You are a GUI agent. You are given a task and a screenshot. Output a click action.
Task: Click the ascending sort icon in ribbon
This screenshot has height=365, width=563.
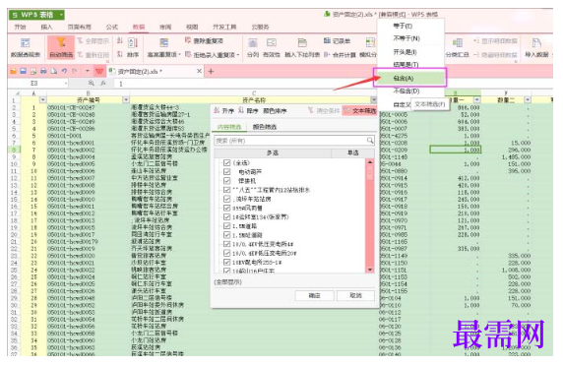tap(119, 40)
